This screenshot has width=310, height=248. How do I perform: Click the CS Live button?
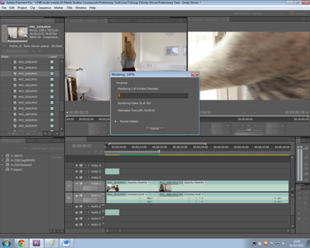299,13
